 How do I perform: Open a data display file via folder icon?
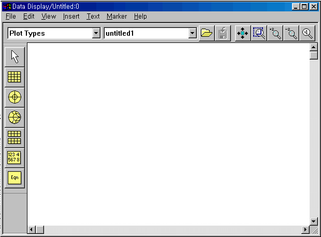click(x=207, y=33)
